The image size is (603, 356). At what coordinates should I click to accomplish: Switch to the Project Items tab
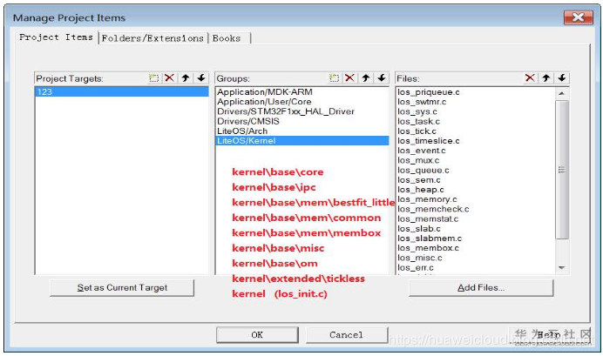56,37
